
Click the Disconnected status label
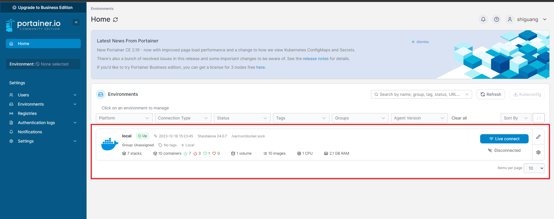504,150
